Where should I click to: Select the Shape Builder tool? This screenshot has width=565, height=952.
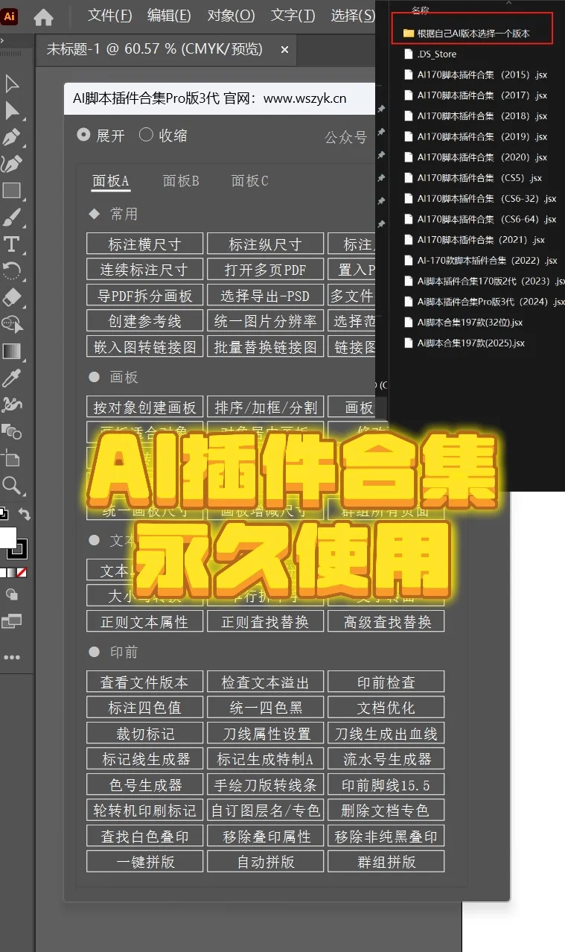12,324
